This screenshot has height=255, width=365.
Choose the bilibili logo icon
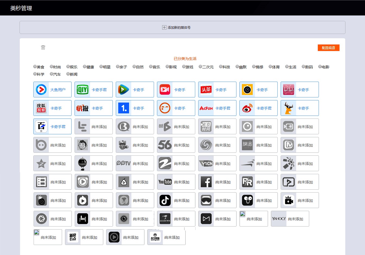pos(289,90)
